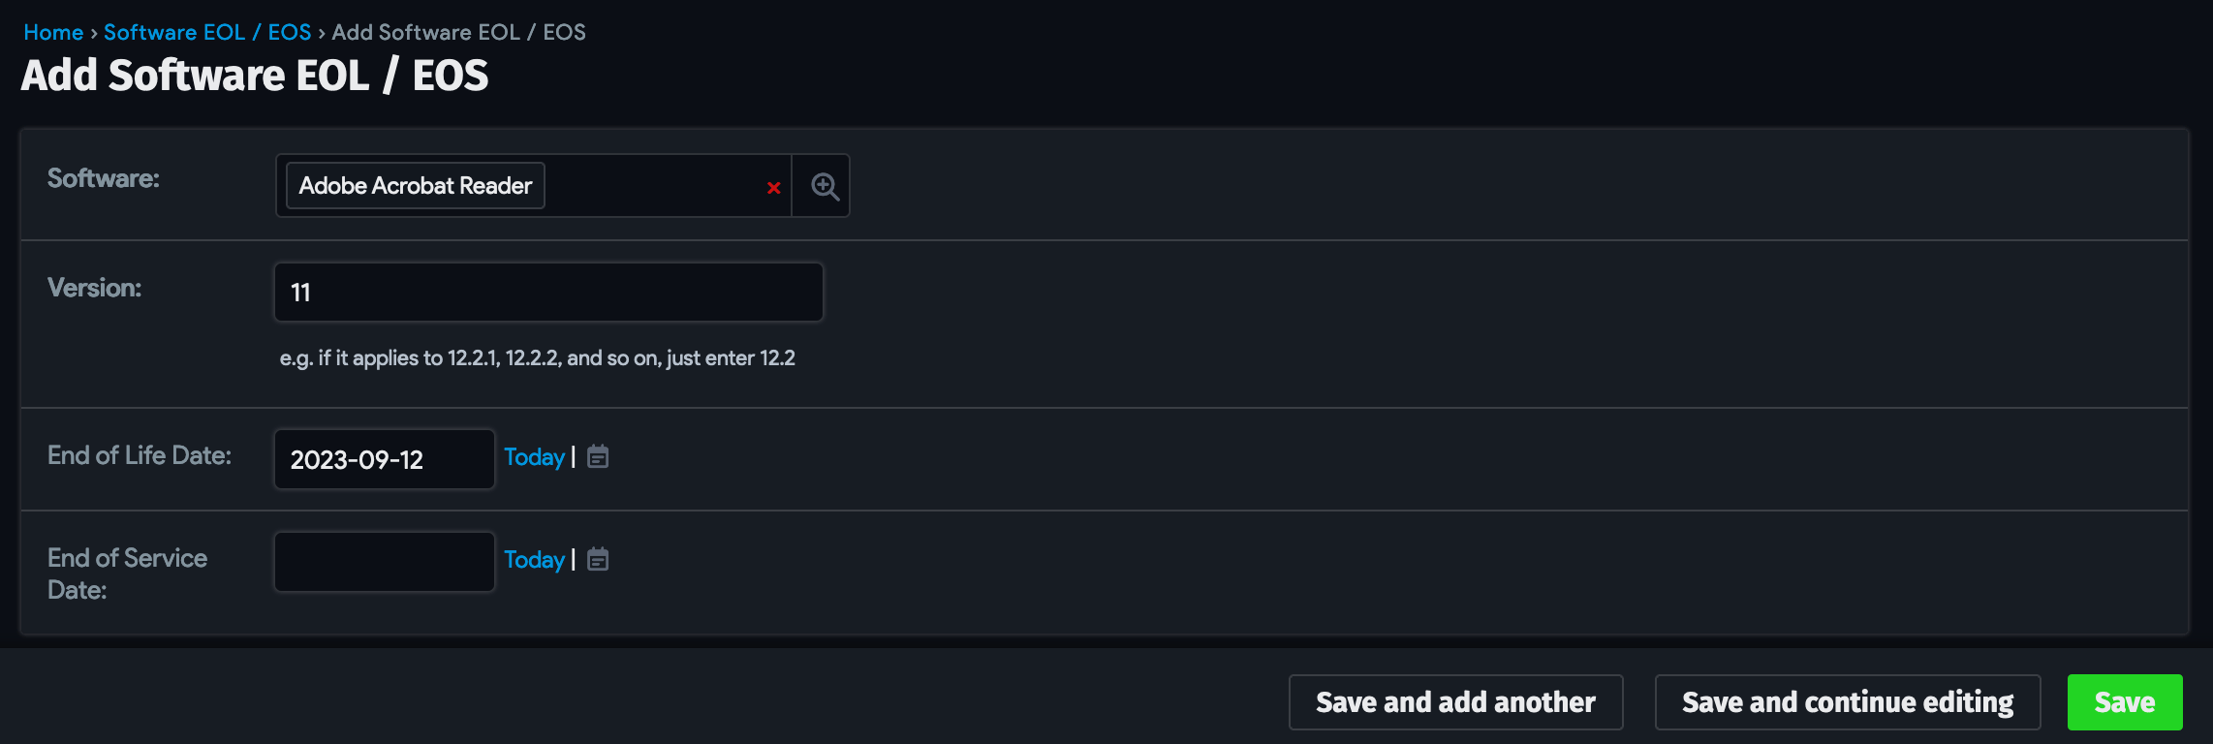Clear the selected software with red x
The height and width of the screenshot is (744, 2213).
click(x=773, y=188)
